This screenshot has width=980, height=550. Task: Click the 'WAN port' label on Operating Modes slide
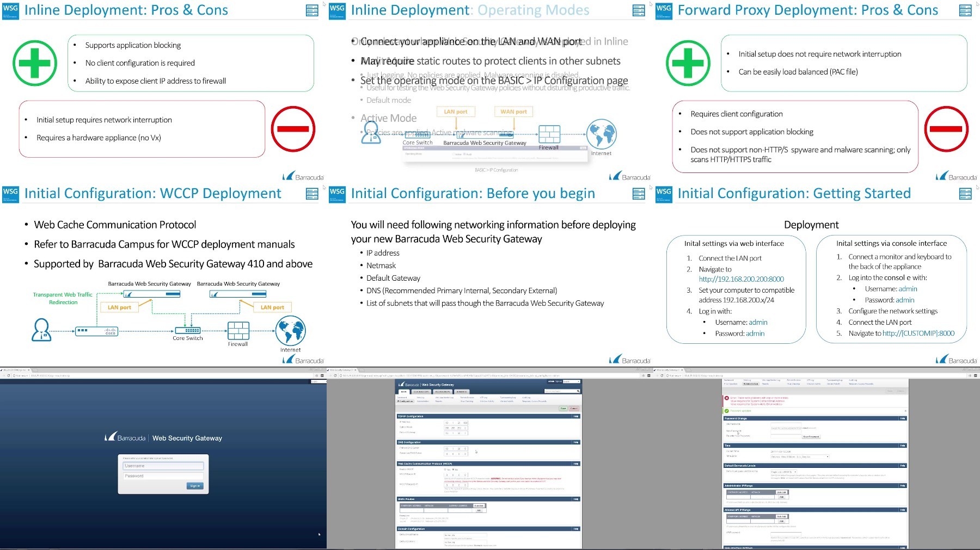pyautogui.click(x=513, y=112)
